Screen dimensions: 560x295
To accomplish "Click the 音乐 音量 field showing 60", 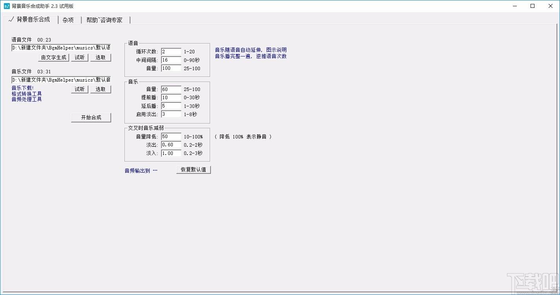I will tap(171, 89).
